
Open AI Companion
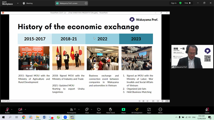[x=137, y=110]
